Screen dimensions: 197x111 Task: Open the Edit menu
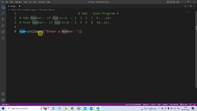(11, 2)
